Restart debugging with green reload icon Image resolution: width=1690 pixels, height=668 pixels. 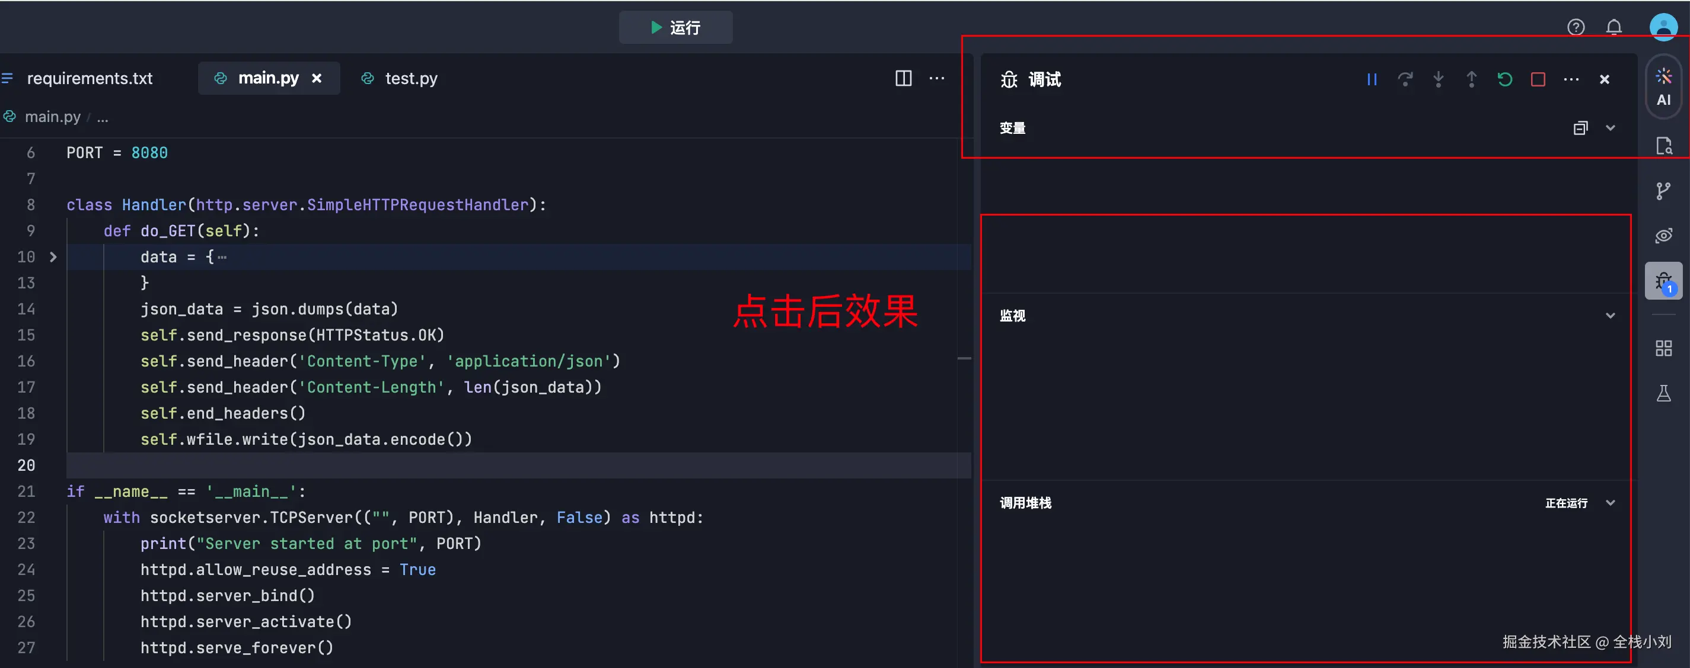pyautogui.click(x=1504, y=79)
